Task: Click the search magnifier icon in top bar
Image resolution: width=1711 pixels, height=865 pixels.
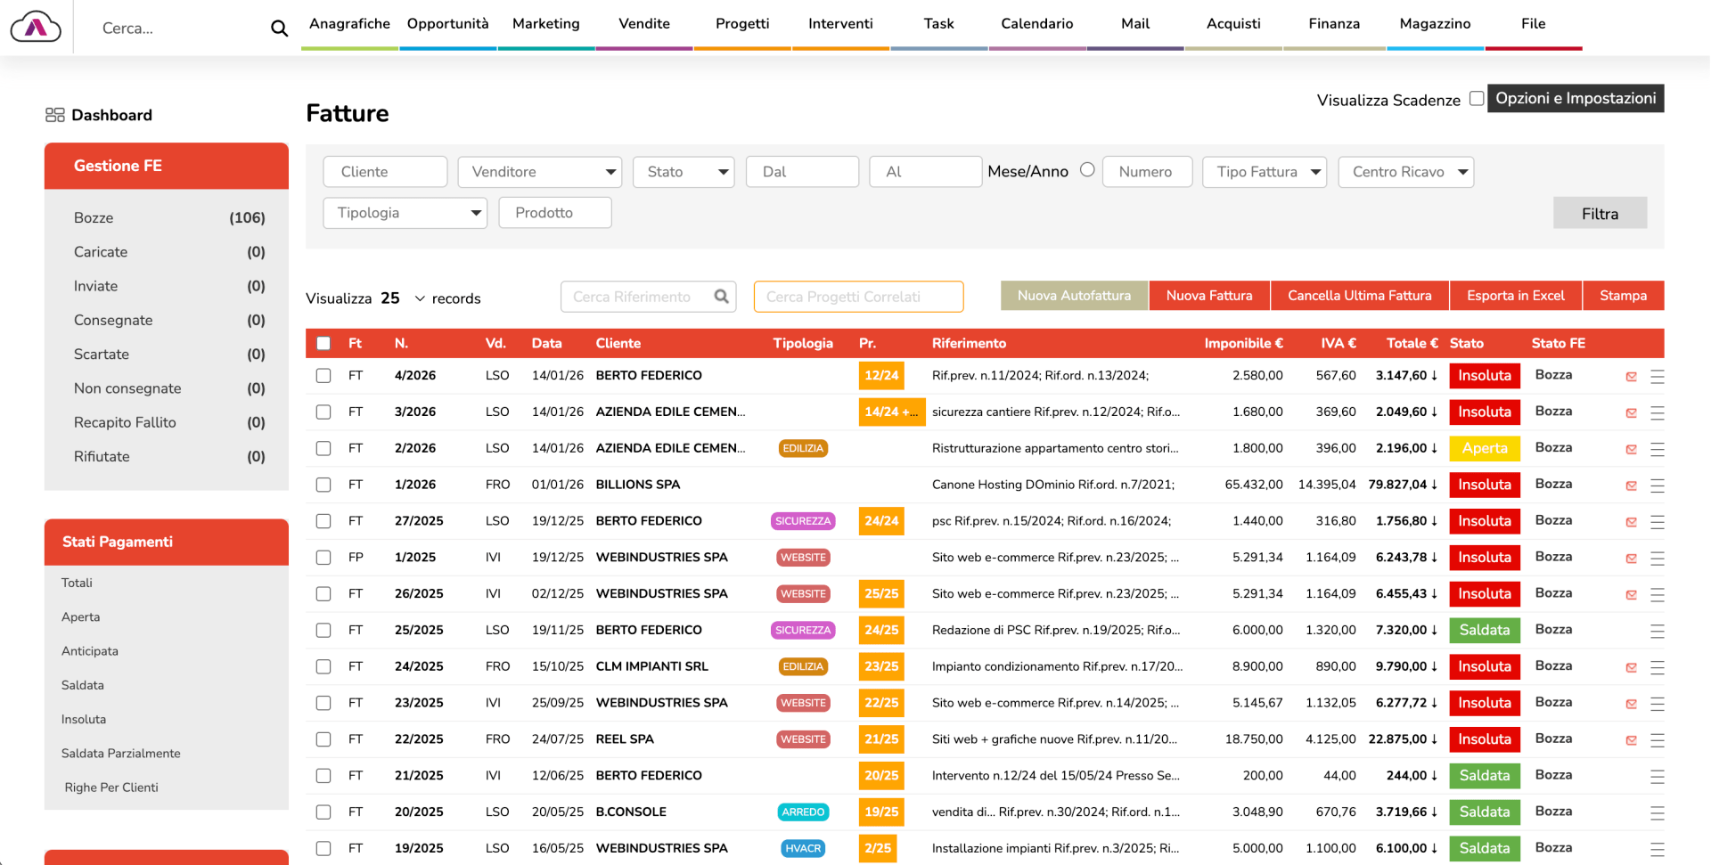Action: 279,29
